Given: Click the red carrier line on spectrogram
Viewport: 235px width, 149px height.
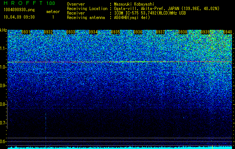Looking at the screenshot, I should tap(120, 62).
